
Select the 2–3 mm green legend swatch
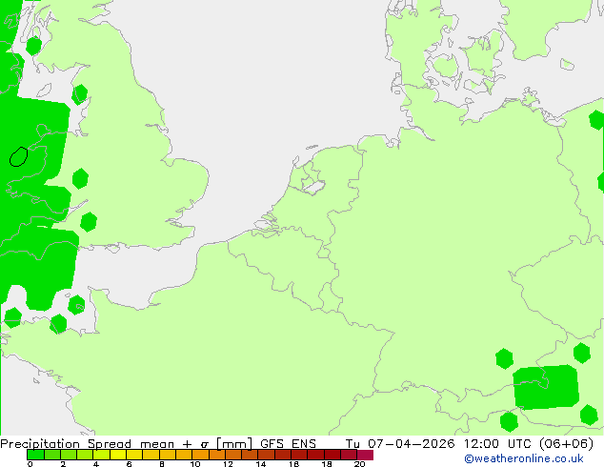click(x=69, y=455)
